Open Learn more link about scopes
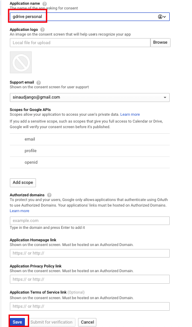 point(130,114)
